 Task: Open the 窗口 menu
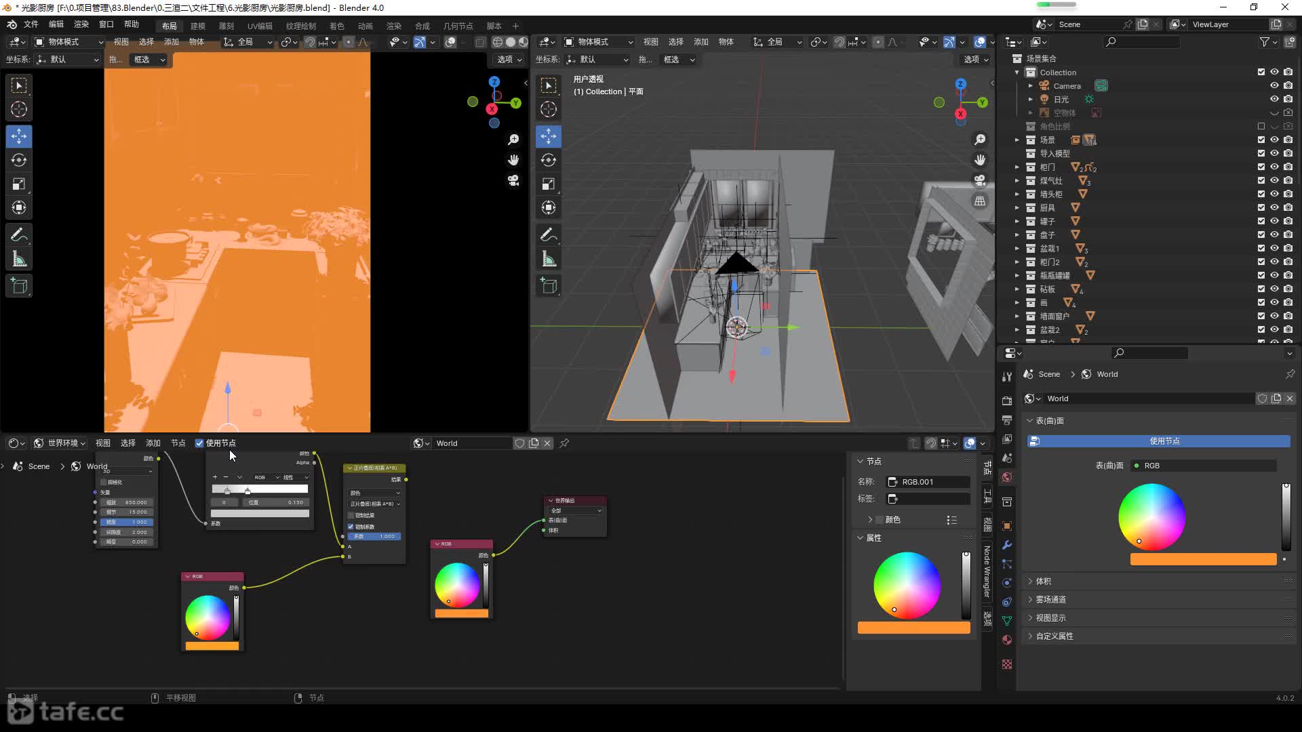pos(106,24)
